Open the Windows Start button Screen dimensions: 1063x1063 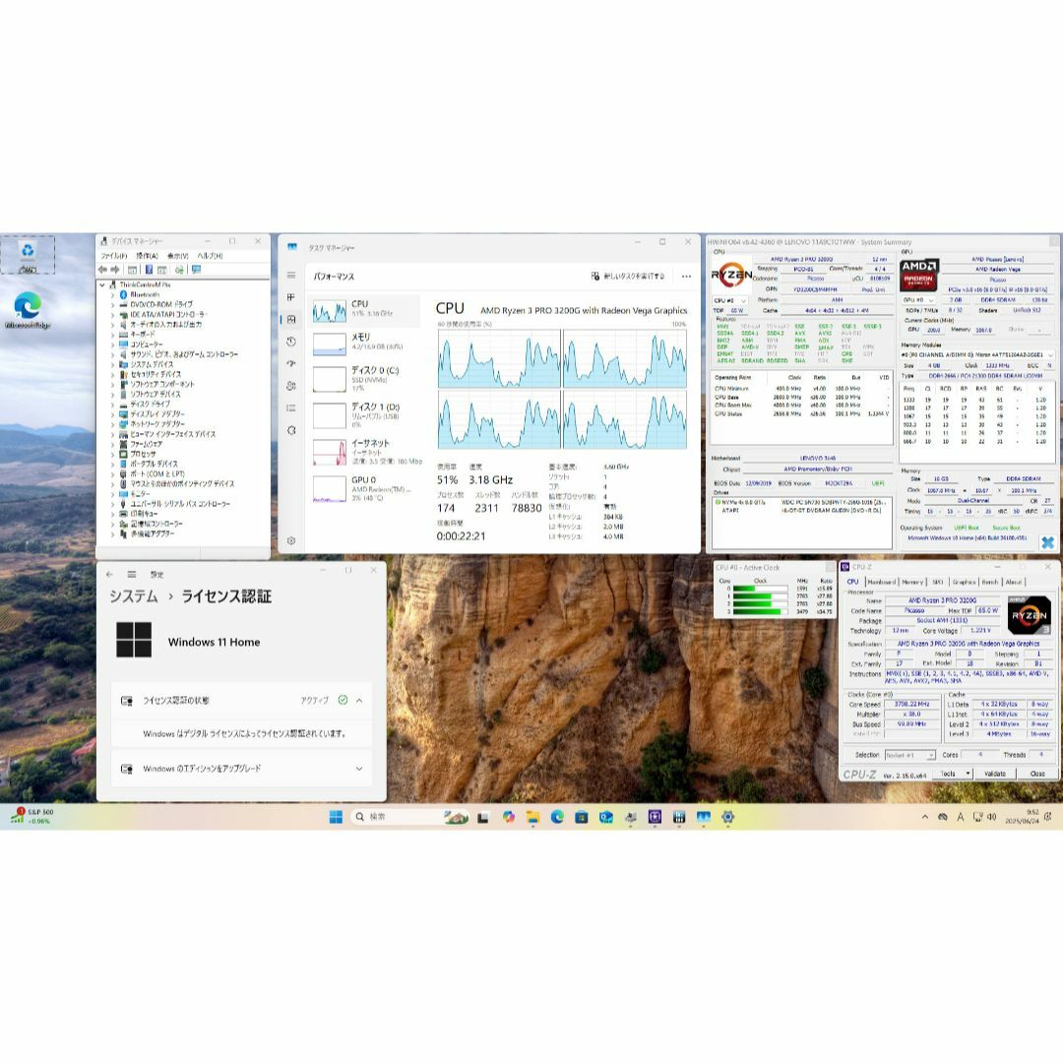click(336, 817)
